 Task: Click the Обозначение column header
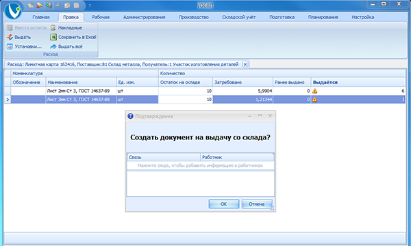28,83
